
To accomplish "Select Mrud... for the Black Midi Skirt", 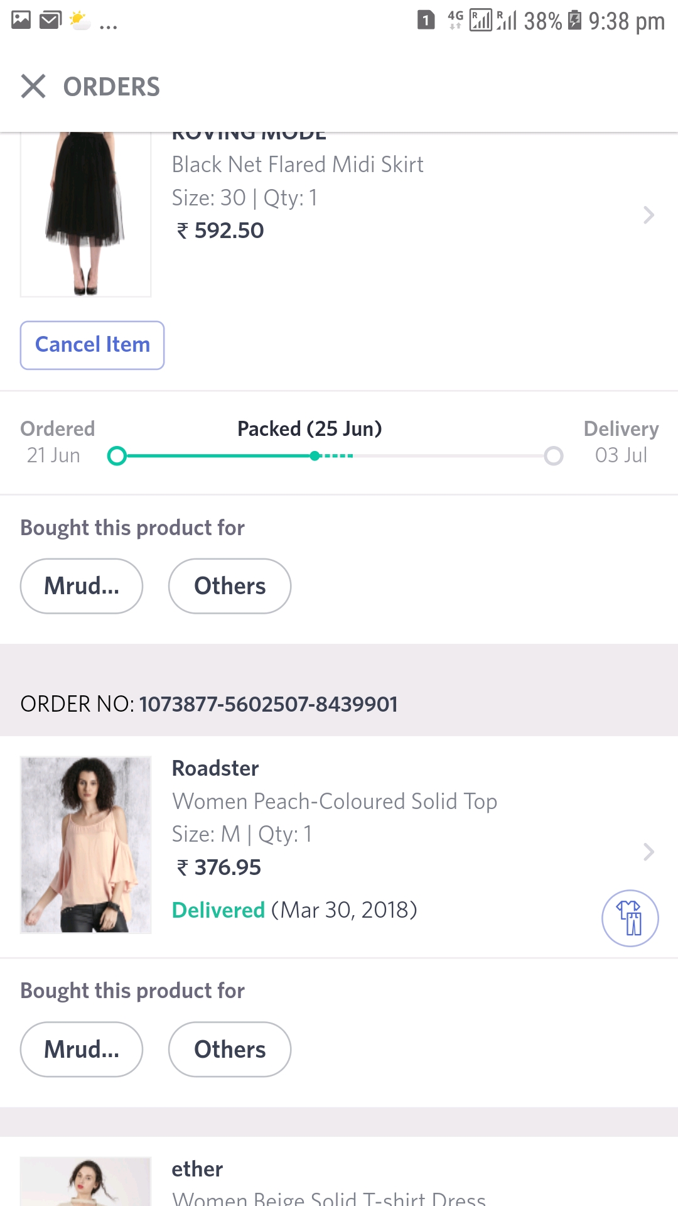I will [82, 586].
